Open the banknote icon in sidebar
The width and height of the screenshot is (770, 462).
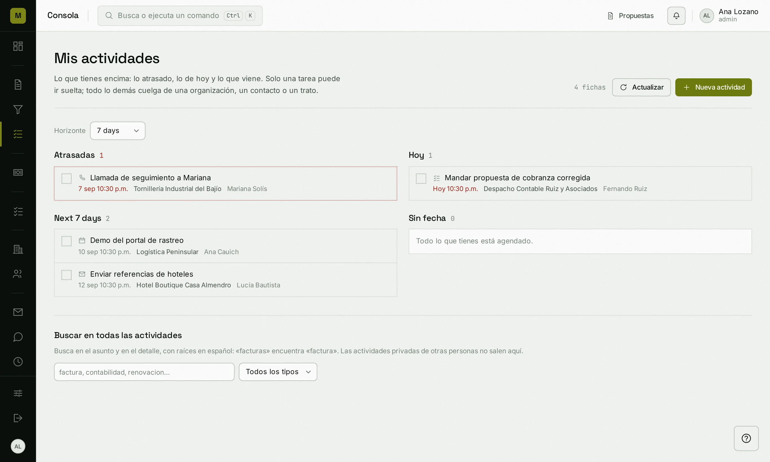18,172
